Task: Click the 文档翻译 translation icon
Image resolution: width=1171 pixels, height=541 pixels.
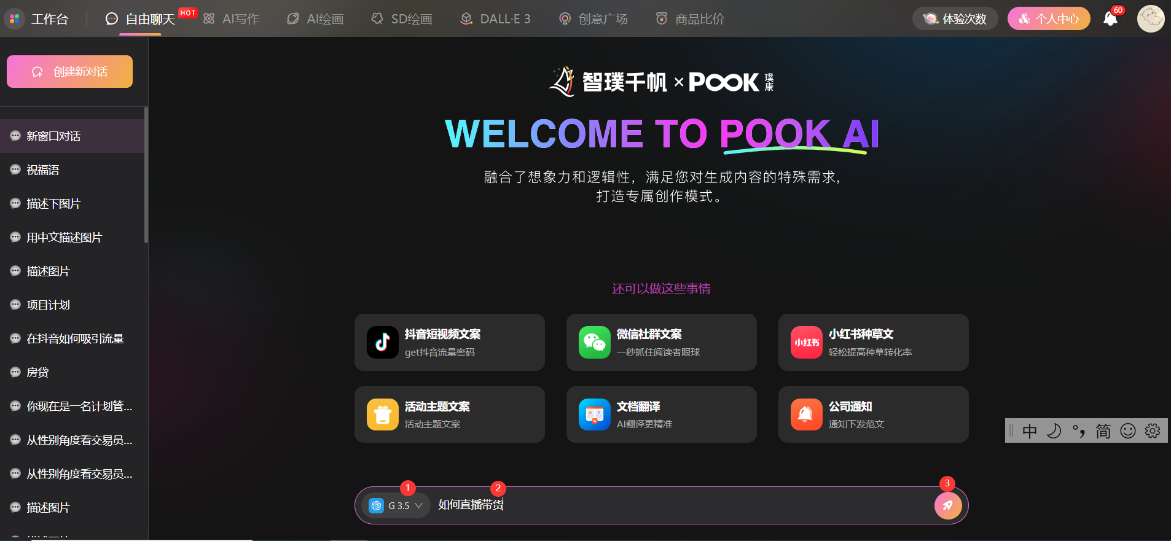Action: [x=594, y=415]
